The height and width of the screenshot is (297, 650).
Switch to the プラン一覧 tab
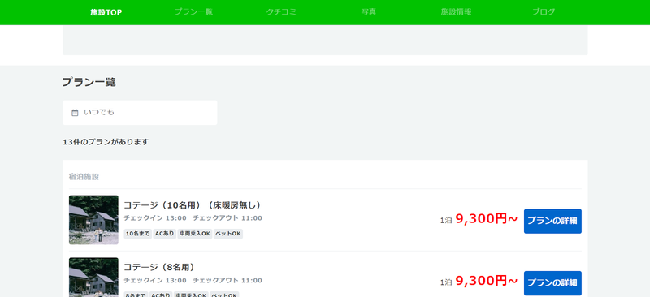(193, 12)
